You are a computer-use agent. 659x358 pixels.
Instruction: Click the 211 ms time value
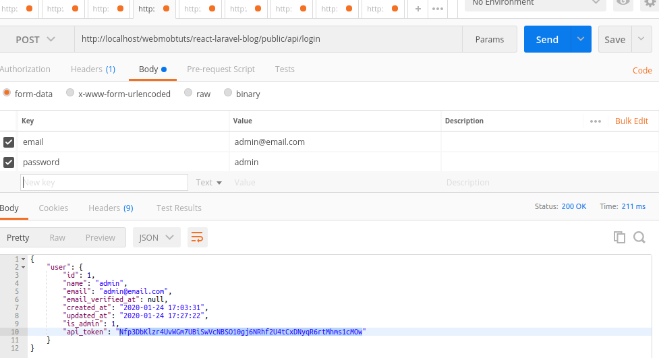point(633,206)
